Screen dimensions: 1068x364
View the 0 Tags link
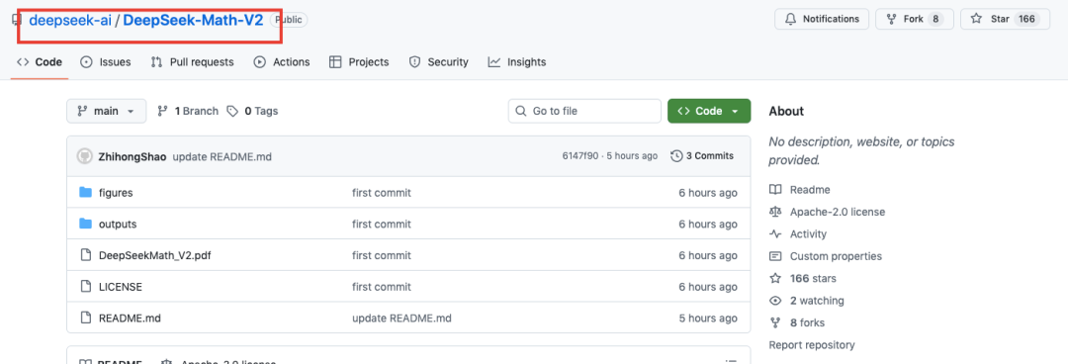(253, 111)
